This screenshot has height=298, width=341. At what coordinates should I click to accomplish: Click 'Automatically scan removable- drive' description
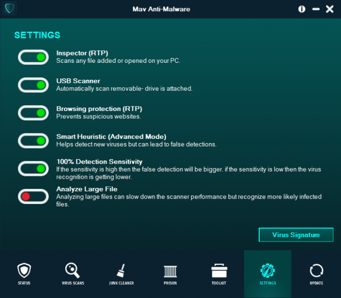pos(124,89)
